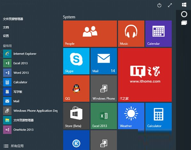Select the 最常用 most used heading
191x150 pixels.
click(7, 46)
